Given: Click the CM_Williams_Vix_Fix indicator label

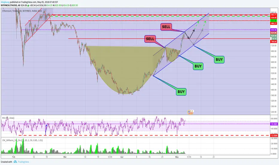Looking at the screenshot, I should pyautogui.click(x=22, y=140).
